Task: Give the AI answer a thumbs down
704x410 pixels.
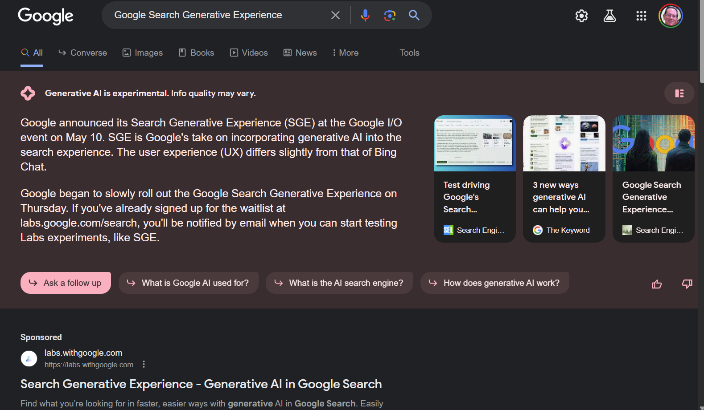Action: (687, 284)
